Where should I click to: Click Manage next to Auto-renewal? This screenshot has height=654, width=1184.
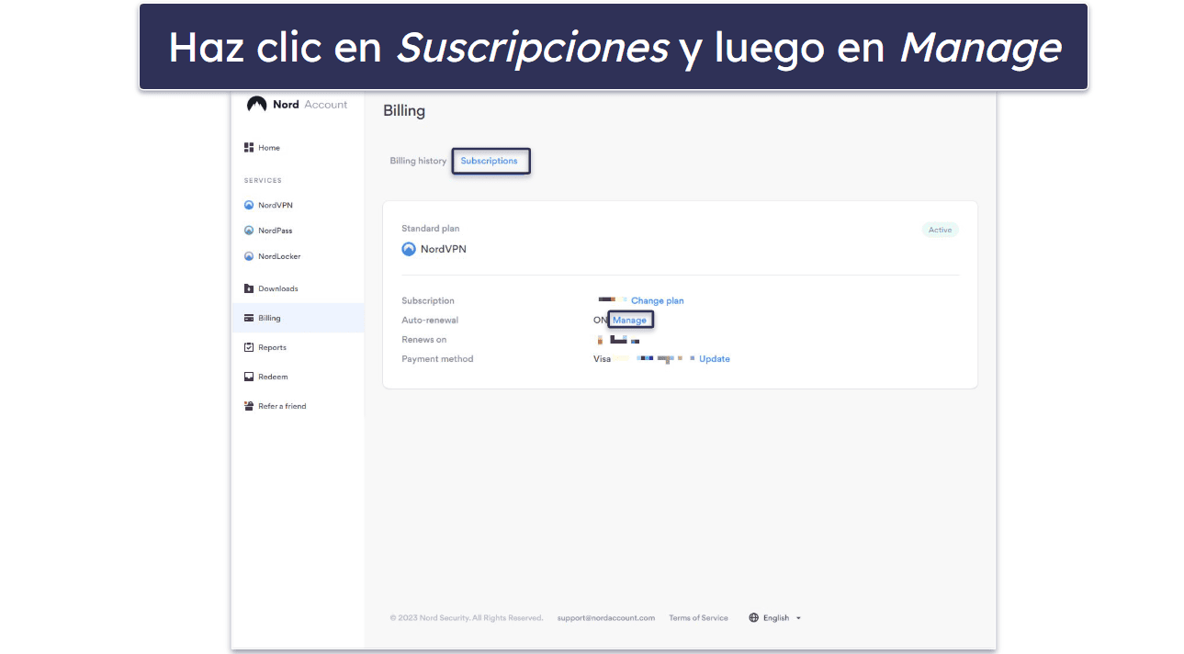(630, 321)
